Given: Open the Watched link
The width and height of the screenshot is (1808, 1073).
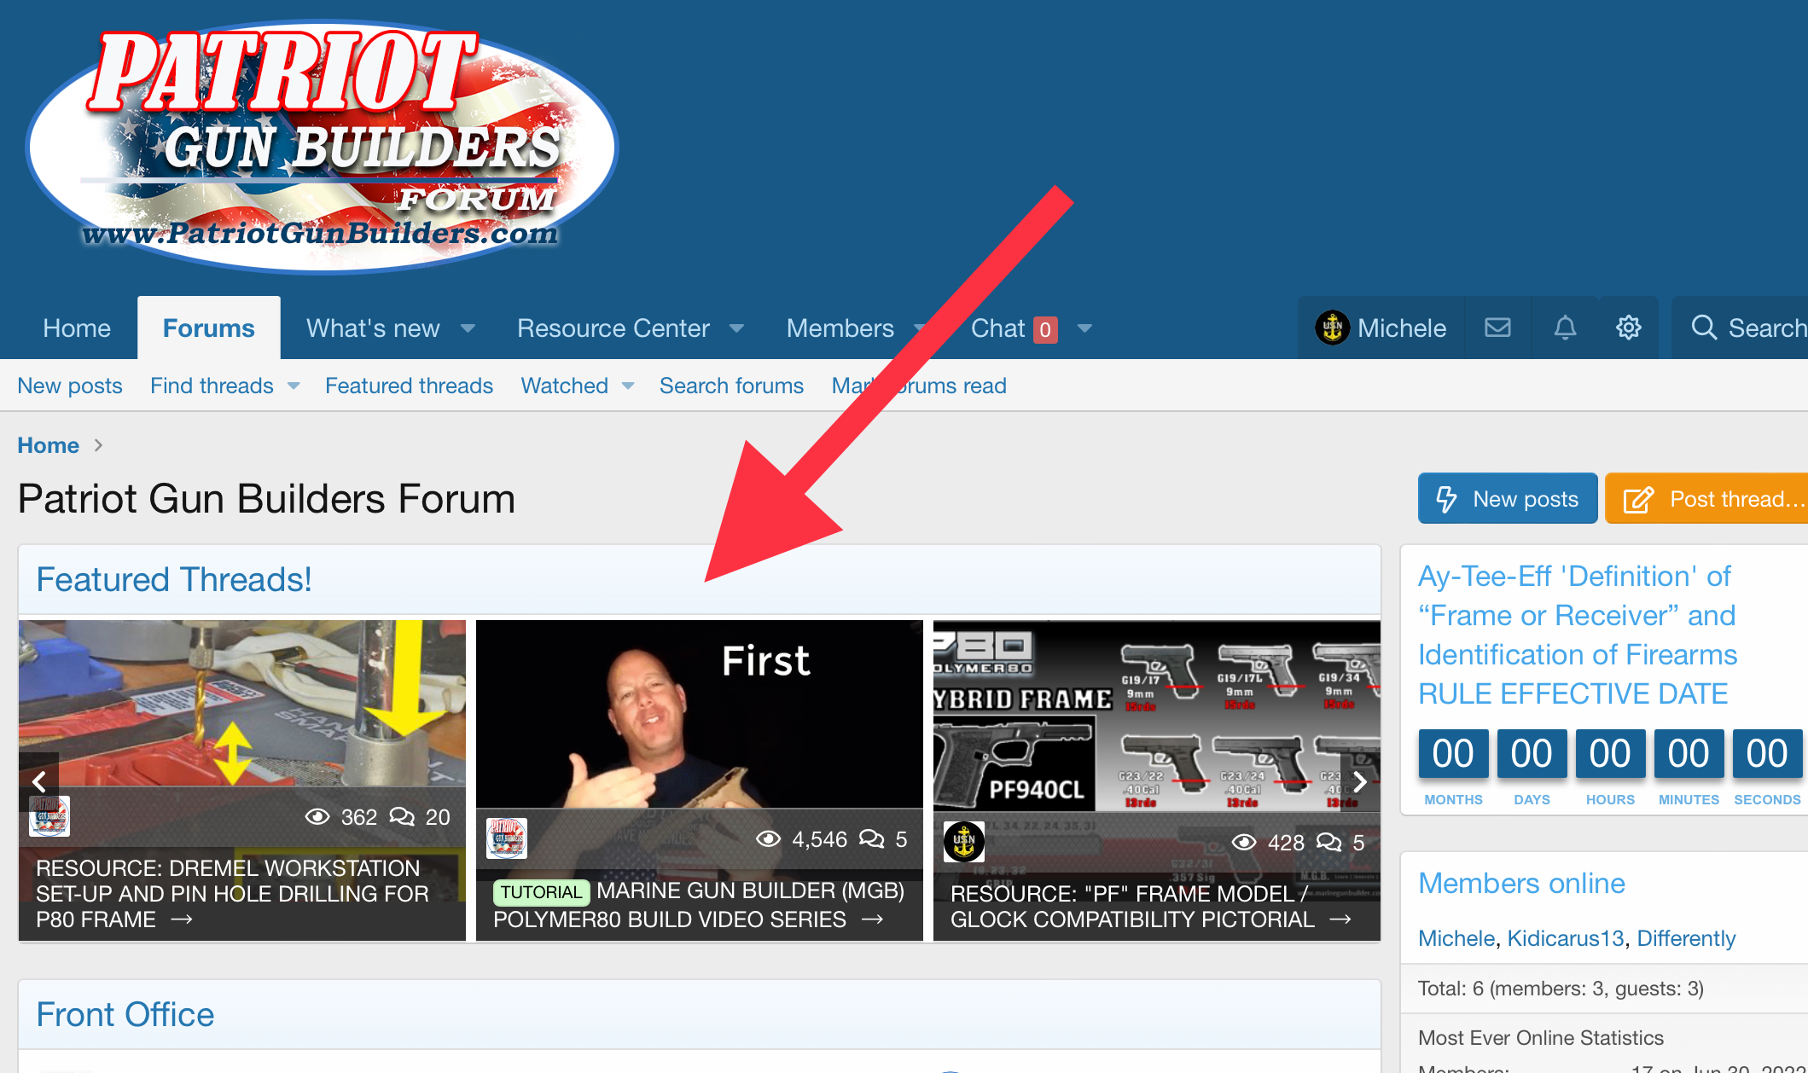Looking at the screenshot, I should pyautogui.click(x=565, y=386).
